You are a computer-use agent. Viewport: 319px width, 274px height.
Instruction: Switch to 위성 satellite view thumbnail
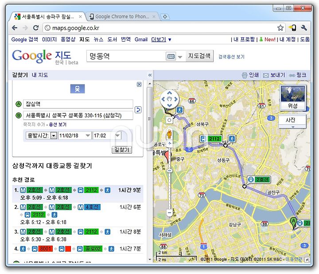[292, 98]
